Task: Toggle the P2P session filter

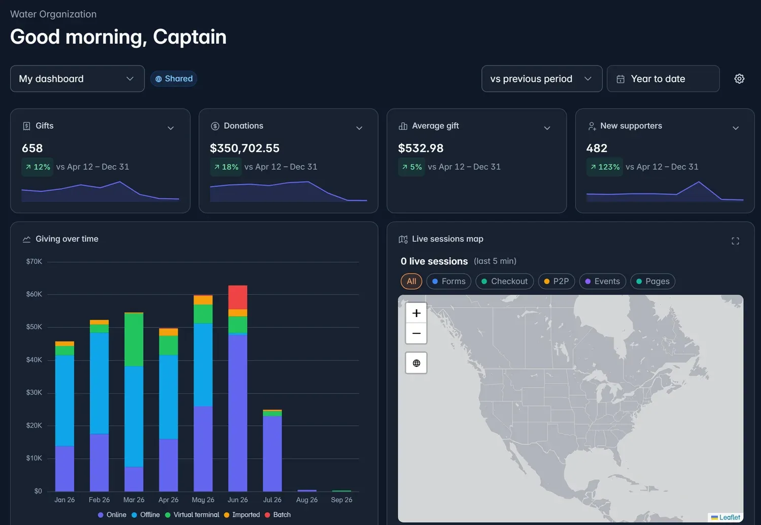Action: [557, 281]
